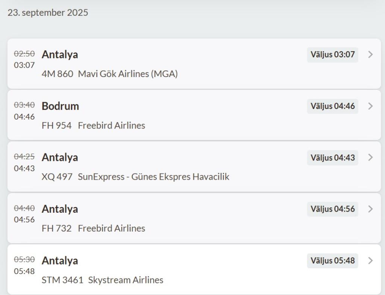
Task: Select the Väljus 04:43 status badge
Action: [332, 157]
